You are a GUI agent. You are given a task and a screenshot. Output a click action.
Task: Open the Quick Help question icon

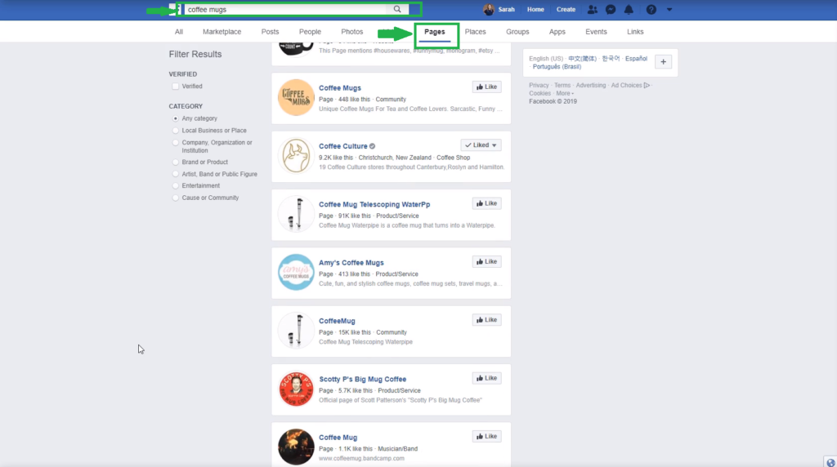tap(651, 10)
